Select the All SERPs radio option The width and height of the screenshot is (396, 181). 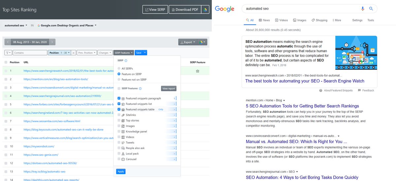click(x=119, y=69)
